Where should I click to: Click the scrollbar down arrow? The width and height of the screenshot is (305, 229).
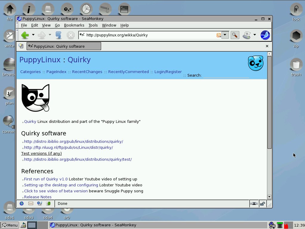pos(269,197)
